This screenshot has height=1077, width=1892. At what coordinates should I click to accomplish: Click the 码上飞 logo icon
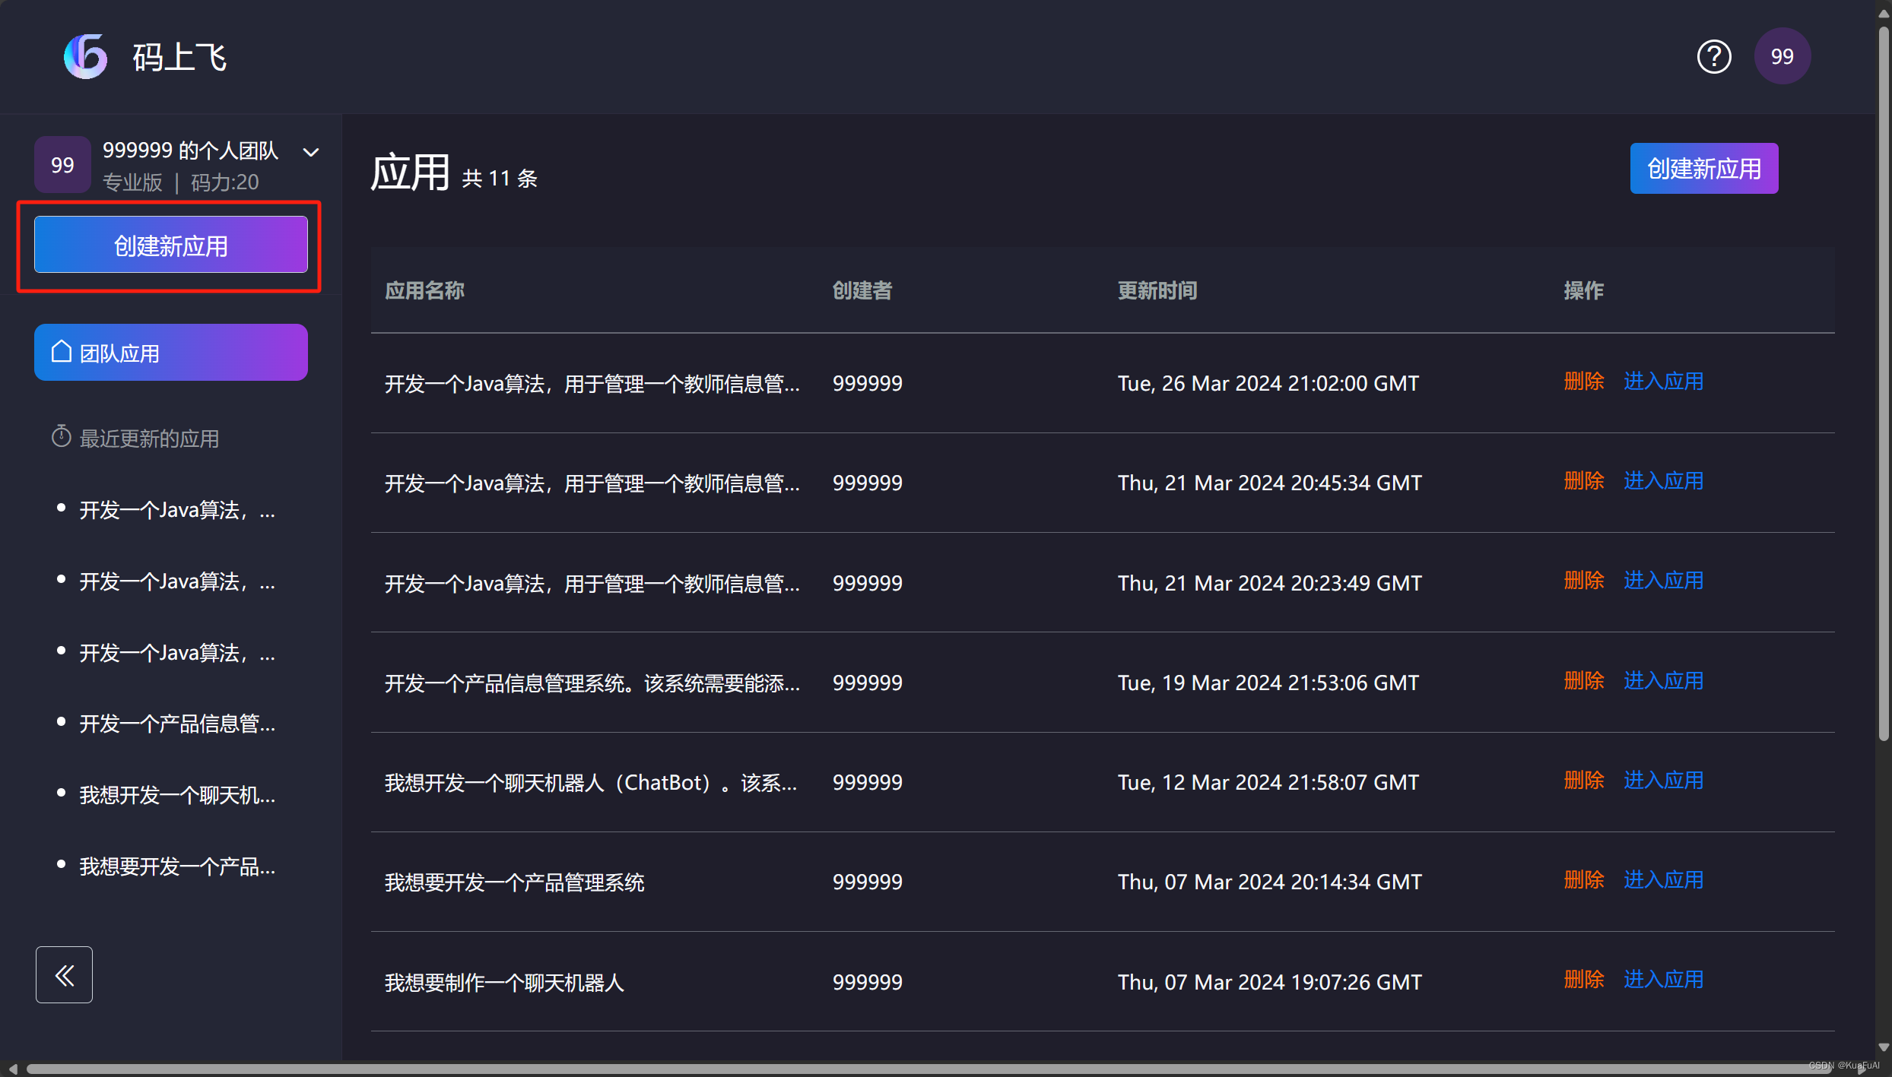pos(85,56)
